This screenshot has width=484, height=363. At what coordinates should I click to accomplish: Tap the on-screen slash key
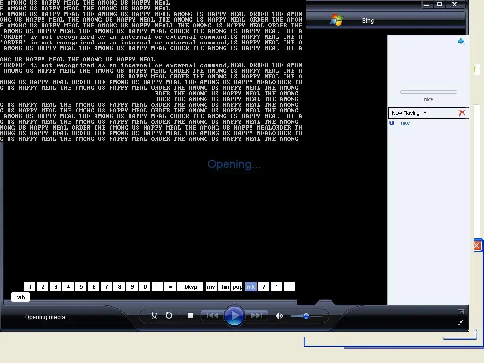[x=264, y=286]
